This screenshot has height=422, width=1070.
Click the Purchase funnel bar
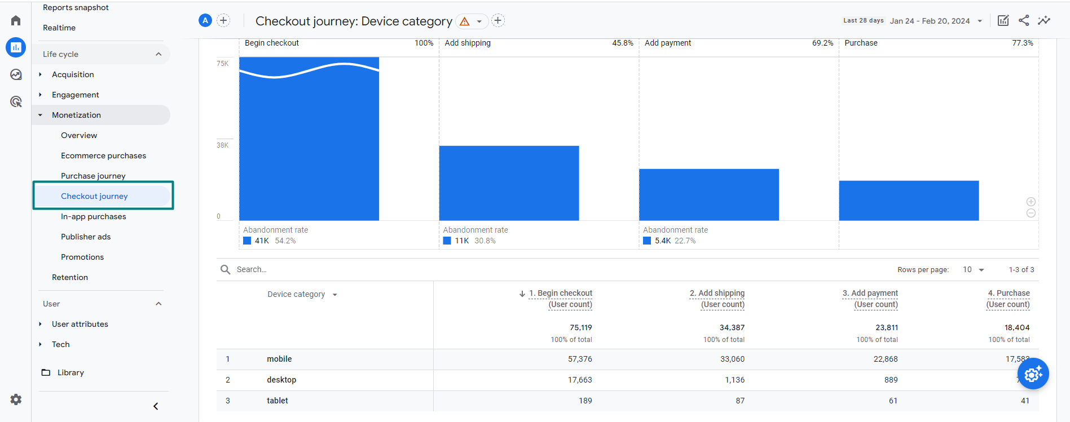tap(909, 201)
